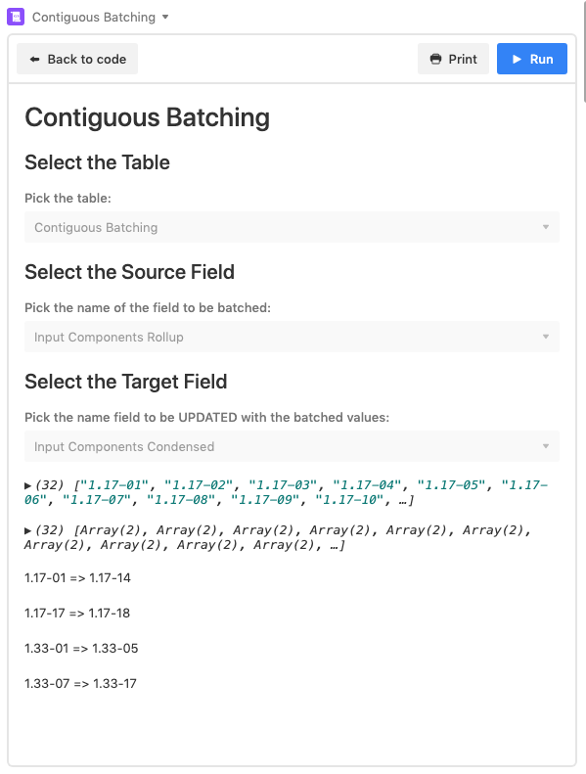The image size is (586, 774).
Task: Click the output line 1.17-01 => 1.17-14
Action: [x=77, y=577]
